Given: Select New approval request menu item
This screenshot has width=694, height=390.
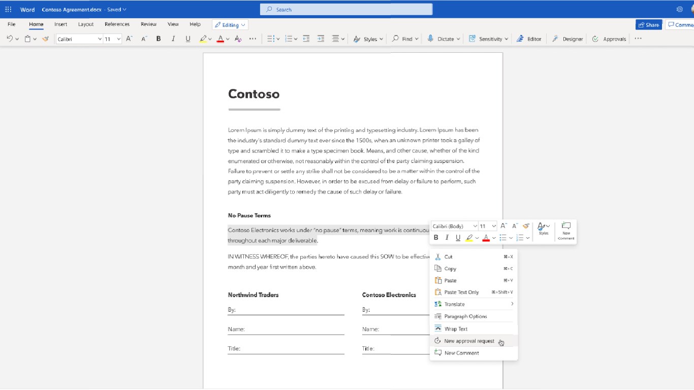Looking at the screenshot, I should tap(474, 341).
